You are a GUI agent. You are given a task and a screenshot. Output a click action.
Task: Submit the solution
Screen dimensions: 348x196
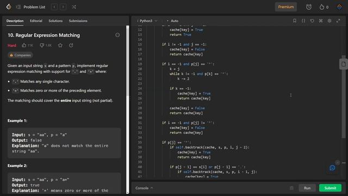tap(330, 188)
